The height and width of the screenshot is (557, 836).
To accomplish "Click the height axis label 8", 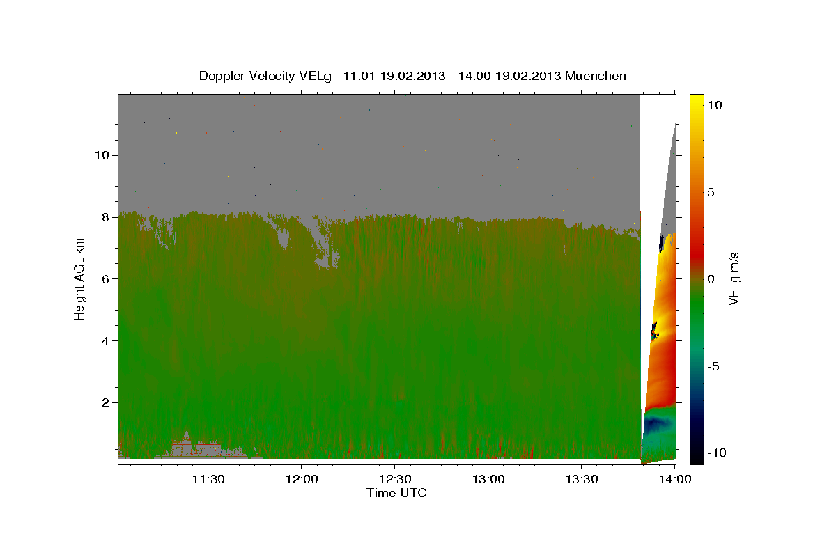I will [105, 217].
